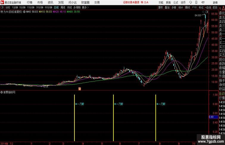
Task: Click the MA20: 46.10 indicator label
Action: coord(59,12)
